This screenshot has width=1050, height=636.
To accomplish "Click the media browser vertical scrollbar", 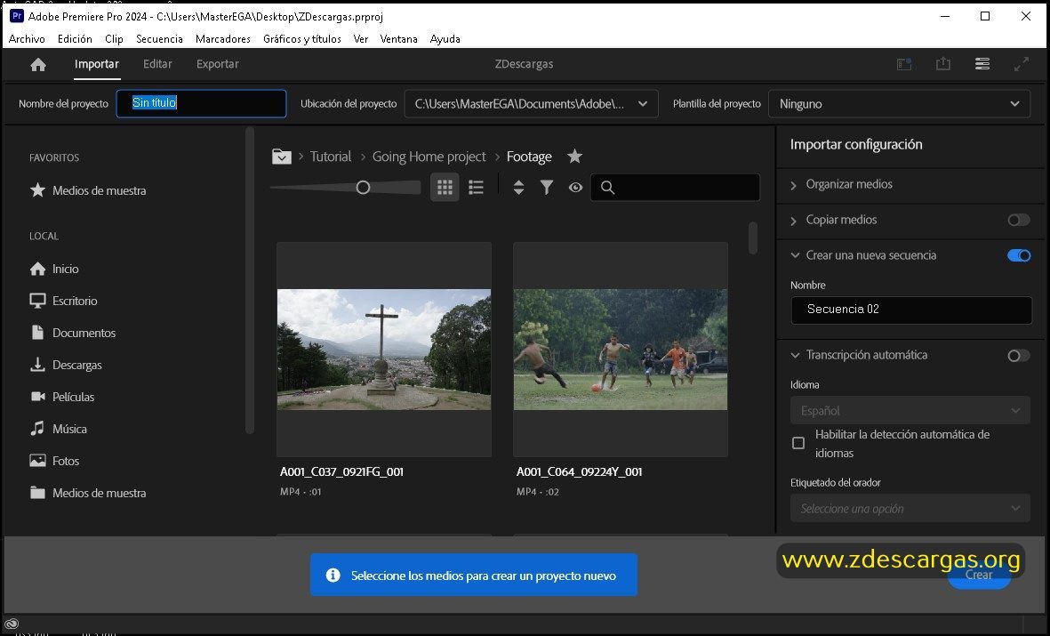I will (x=753, y=237).
